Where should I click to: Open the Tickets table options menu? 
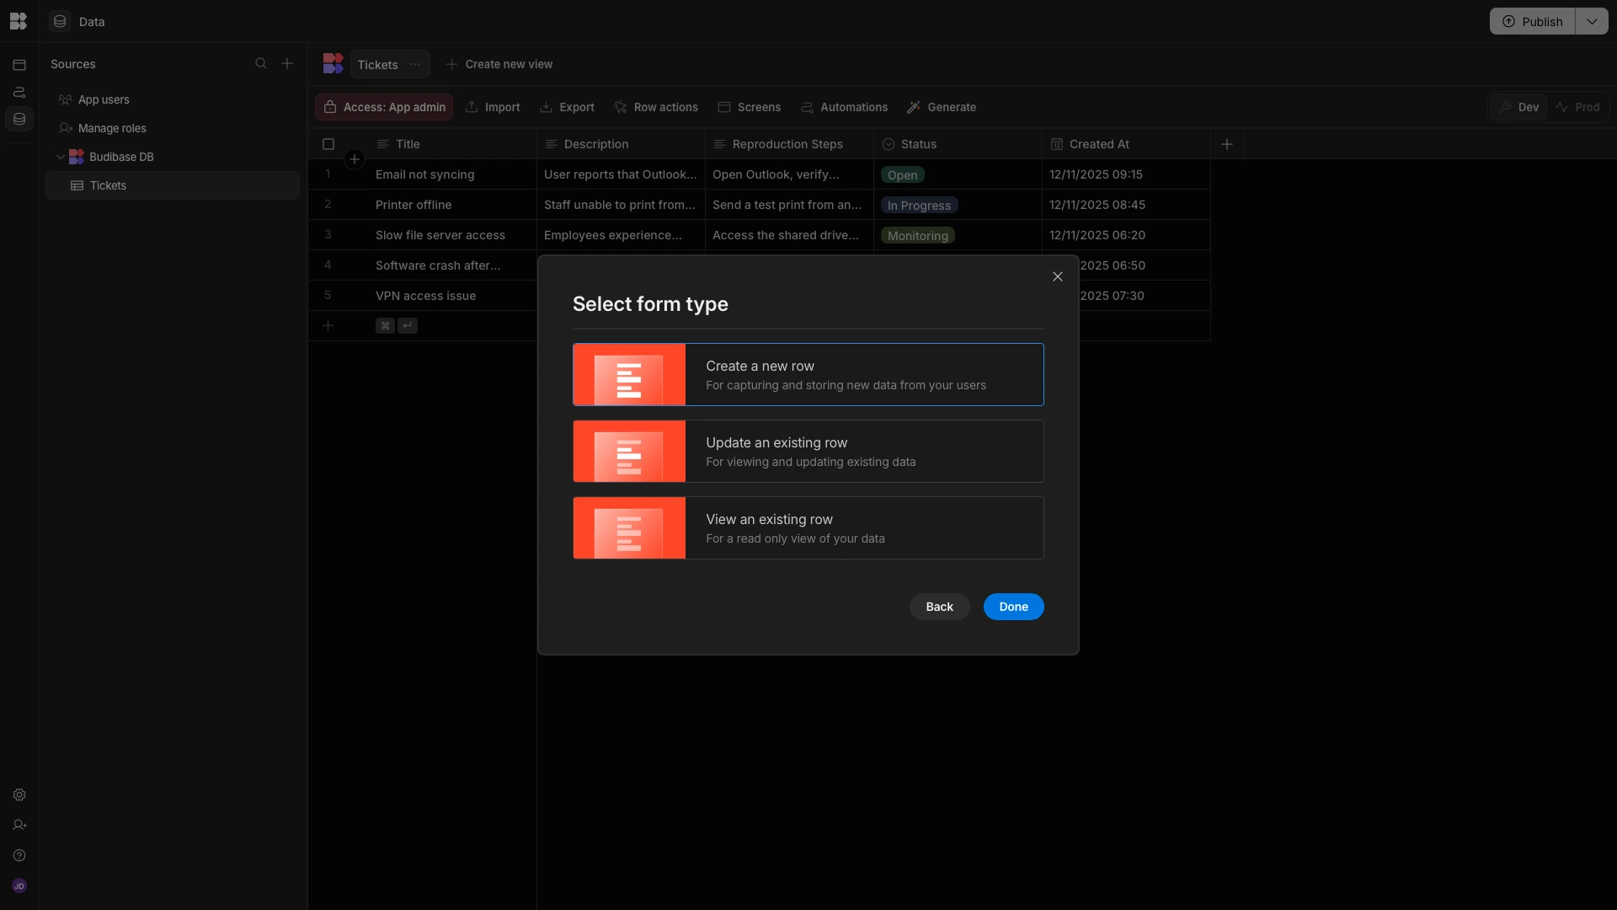coord(413,64)
